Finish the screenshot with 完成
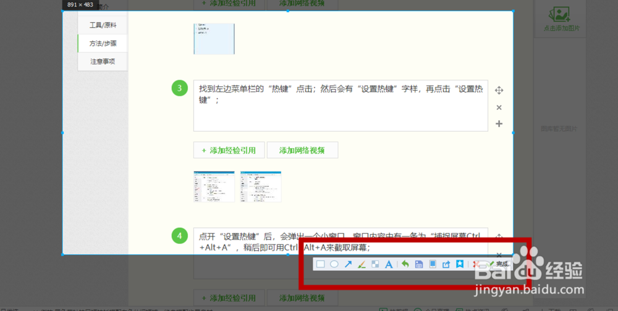 point(497,264)
